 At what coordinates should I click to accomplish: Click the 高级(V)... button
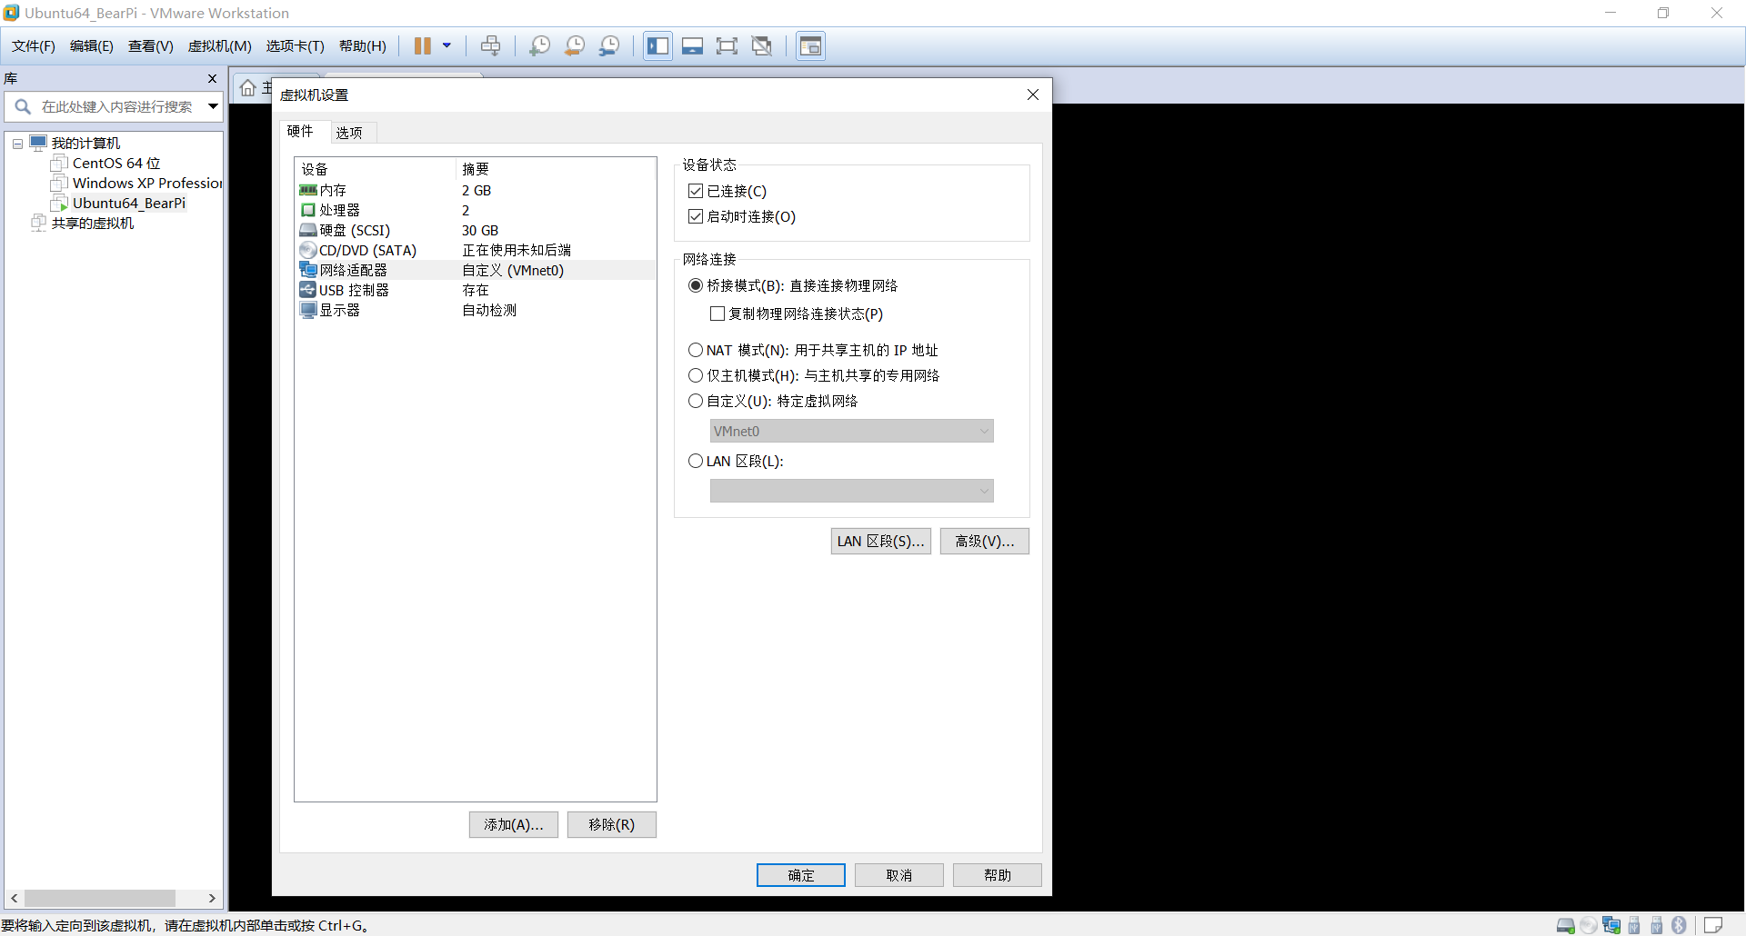[985, 541]
